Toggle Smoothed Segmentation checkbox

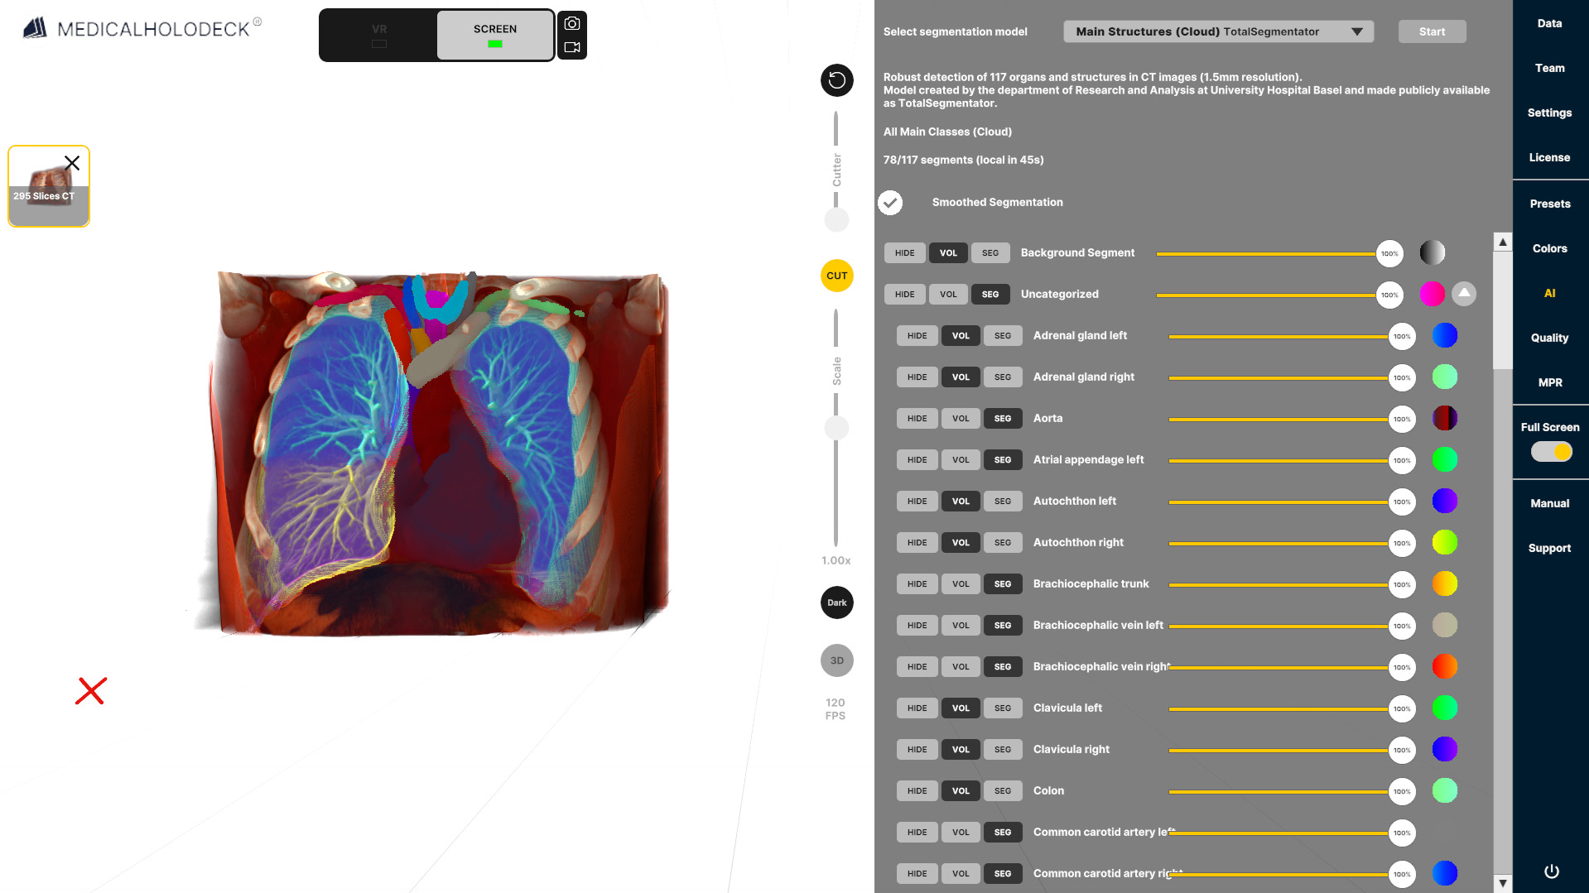[x=890, y=203]
